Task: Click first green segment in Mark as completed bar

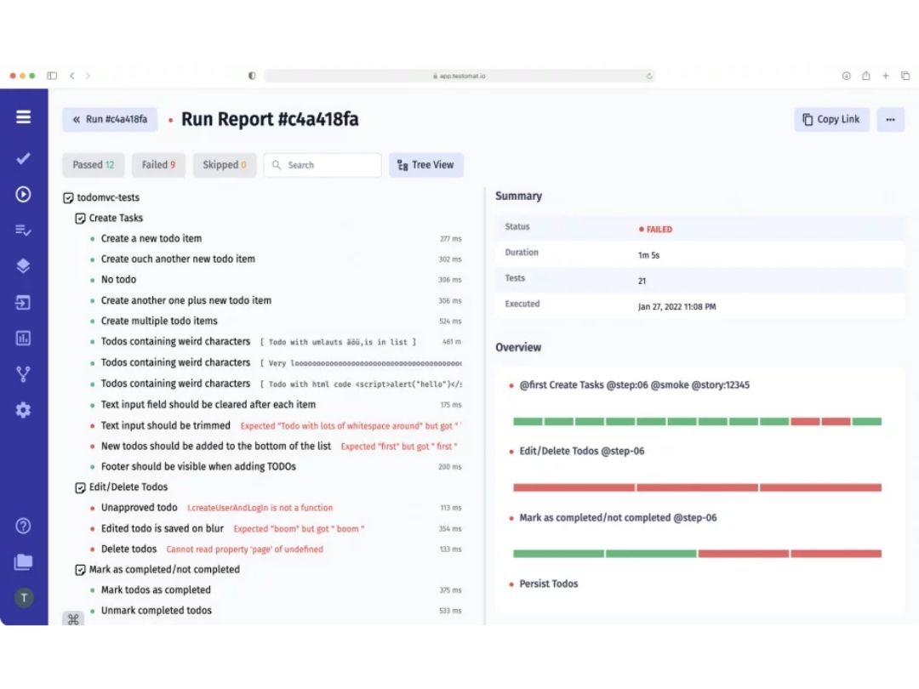Action: [x=558, y=554]
